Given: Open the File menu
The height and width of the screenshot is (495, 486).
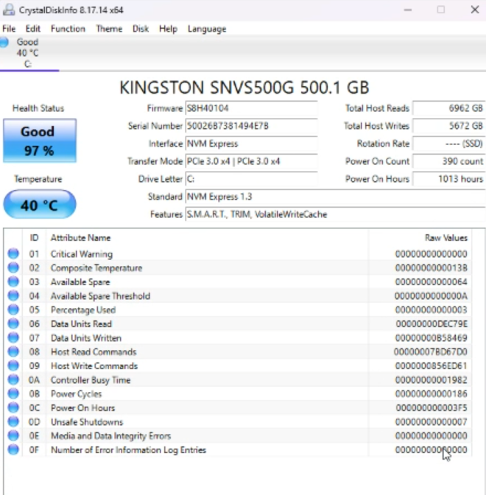Looking at the screenshot, I should pyautogui.click(x=9, y=29).
